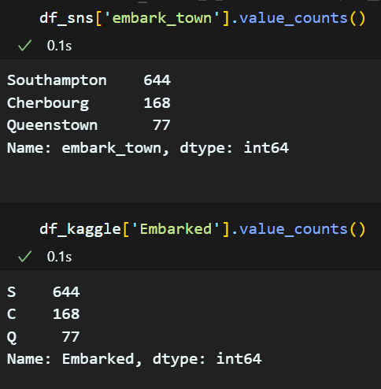Click the 77 count beside Q
The width and height of the screenshot is (381, 389).
click(x=71, y=337)
